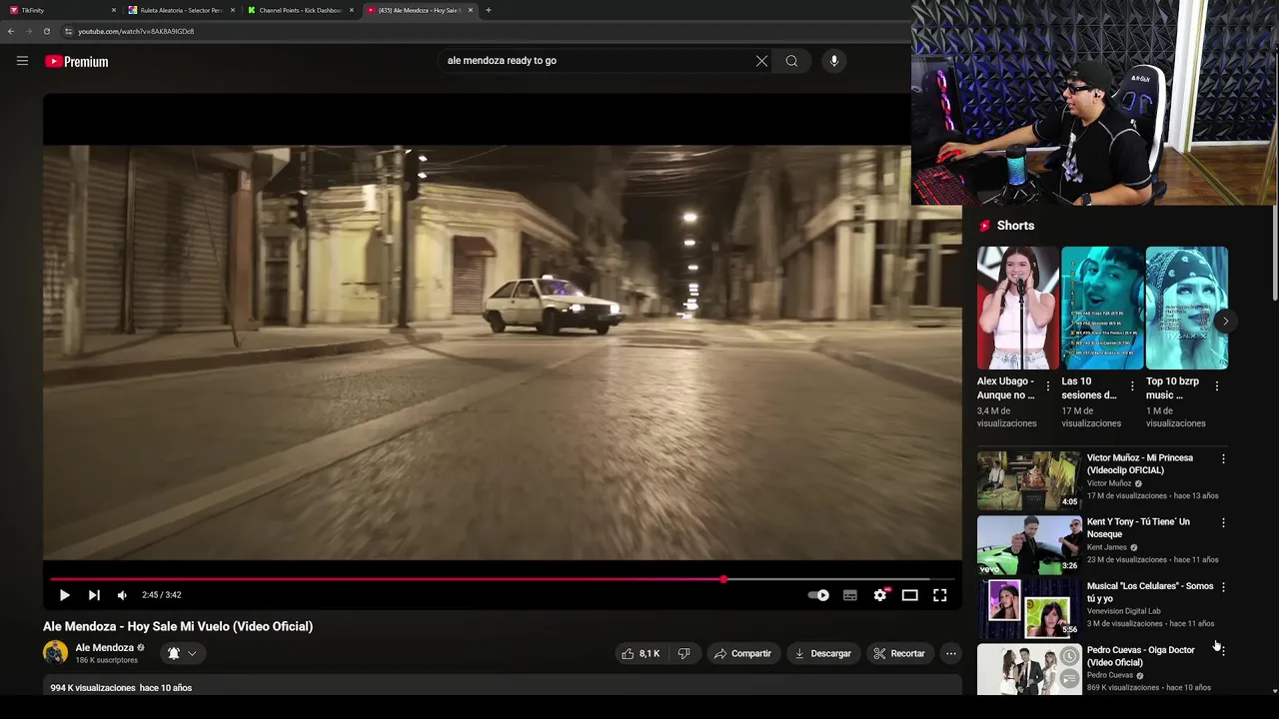1279x719 pixels.
Task: Click the video title Hoy Sale Mi Vuelo
Action: click(178, 626)
